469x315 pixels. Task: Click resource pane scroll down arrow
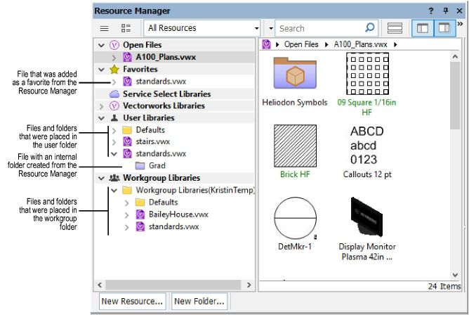[455, 275]
